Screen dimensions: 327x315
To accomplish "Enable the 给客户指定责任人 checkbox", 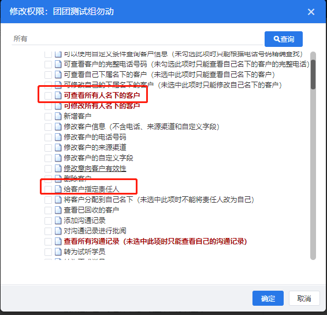I will 48,189.
